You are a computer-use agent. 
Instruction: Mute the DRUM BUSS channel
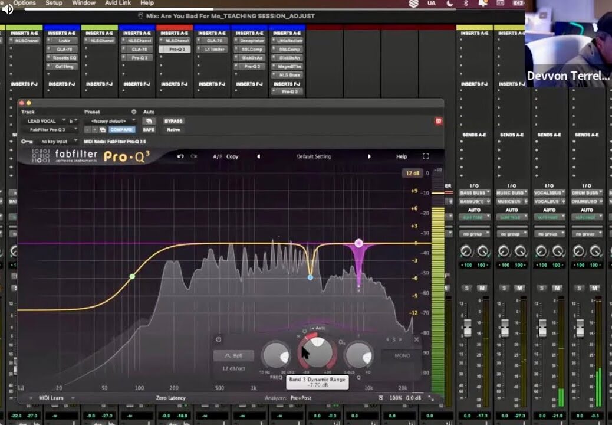tap(594, 288)
